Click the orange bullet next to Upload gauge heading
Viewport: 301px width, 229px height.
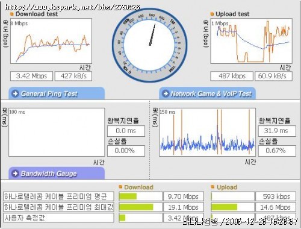point(213,187)
